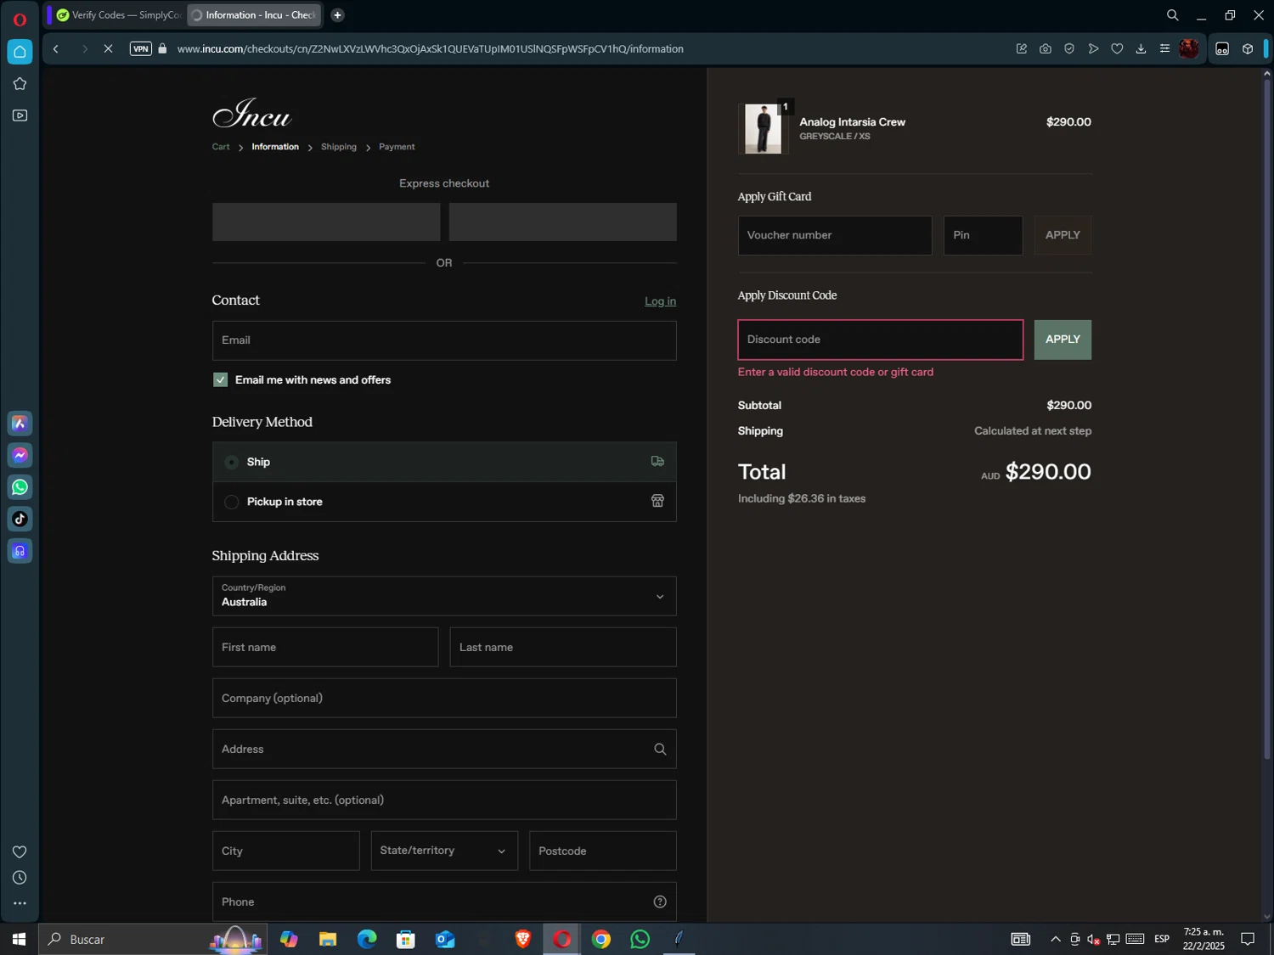Click the Log in link
The width and height of the screenshot is (1274, 955).
(x=660, y=301)
